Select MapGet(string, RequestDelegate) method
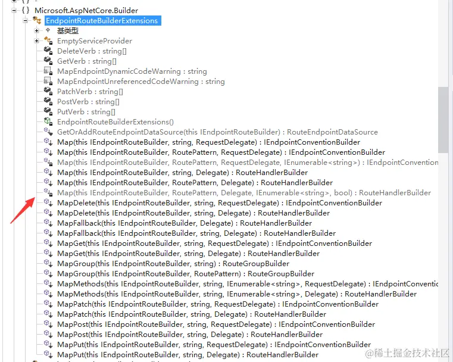The height and width of the screenshot is (362, 453). 215,244
